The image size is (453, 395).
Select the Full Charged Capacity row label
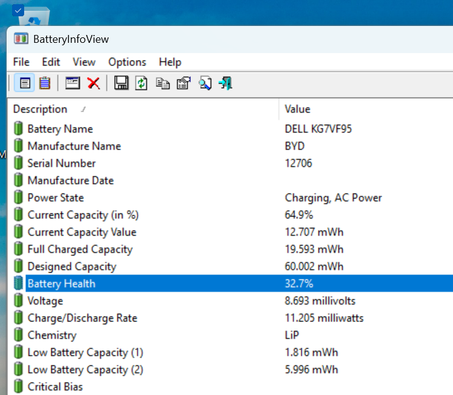click(x=80, y=249)
